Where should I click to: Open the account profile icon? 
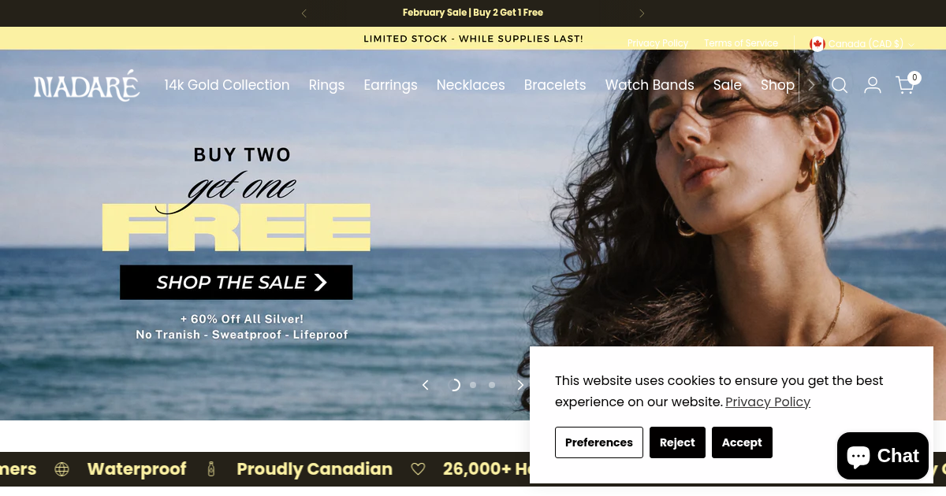click(x=873, y=85)
